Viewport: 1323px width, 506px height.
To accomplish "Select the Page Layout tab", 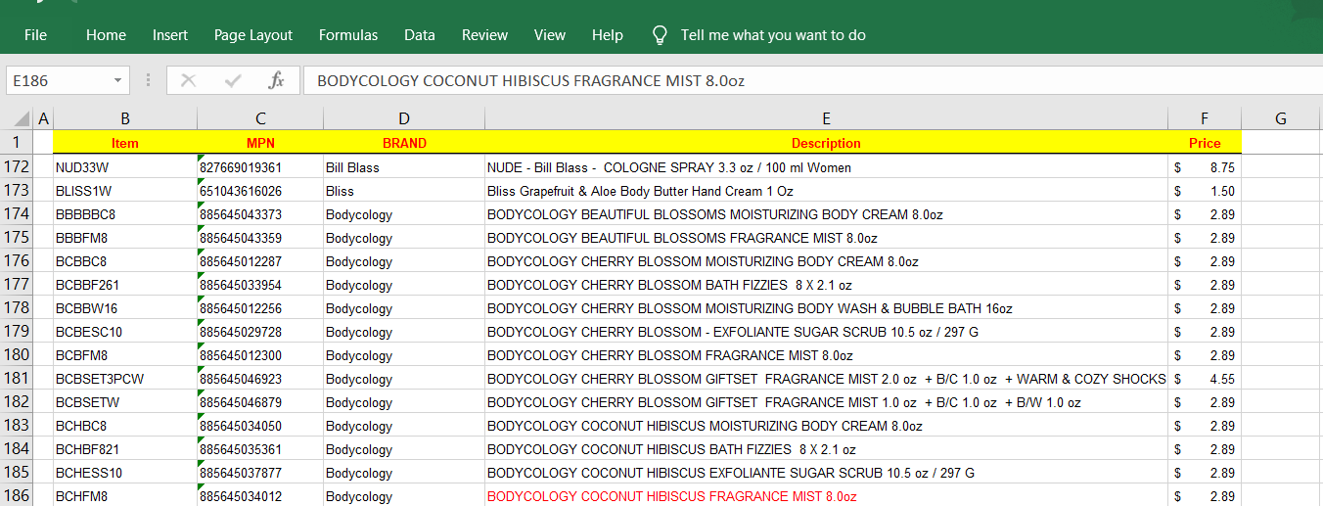I will click(x=253, y=35).
